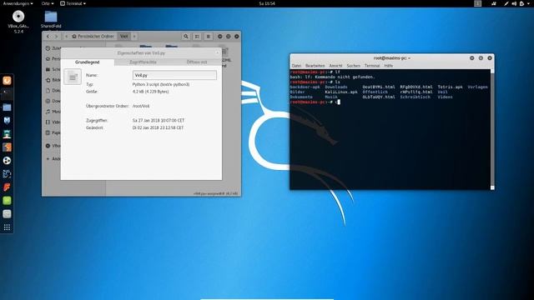Viewport: 534px width, 300px height.
Task: Click KaliLinux.apk in terminal output
Action: (341, 92)
